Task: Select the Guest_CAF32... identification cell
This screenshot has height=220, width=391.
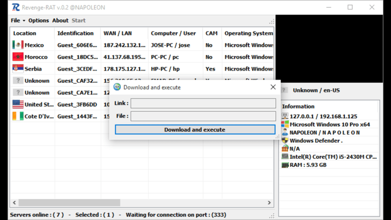Action: [77, 81]
